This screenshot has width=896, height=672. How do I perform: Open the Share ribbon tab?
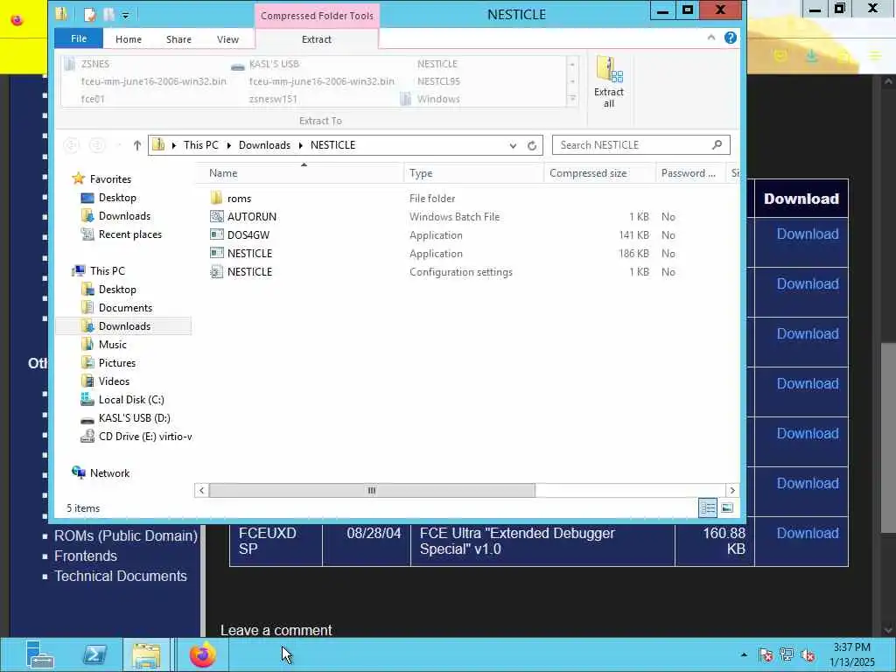(178, 39)
